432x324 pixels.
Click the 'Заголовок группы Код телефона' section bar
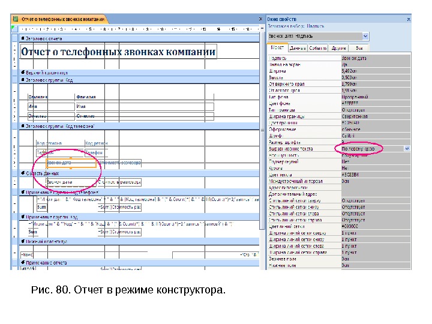(139, 127)
